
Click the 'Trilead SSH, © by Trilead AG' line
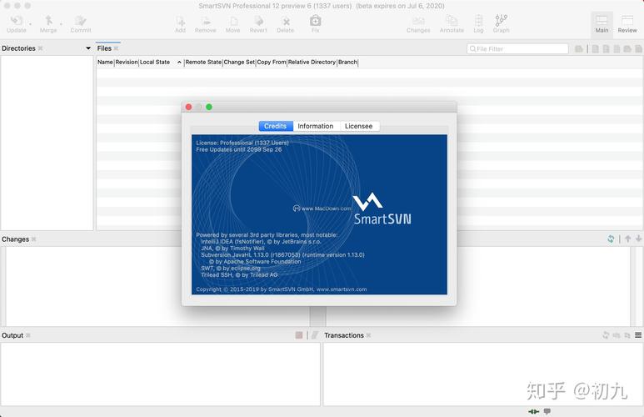click(x=239, y=274)
